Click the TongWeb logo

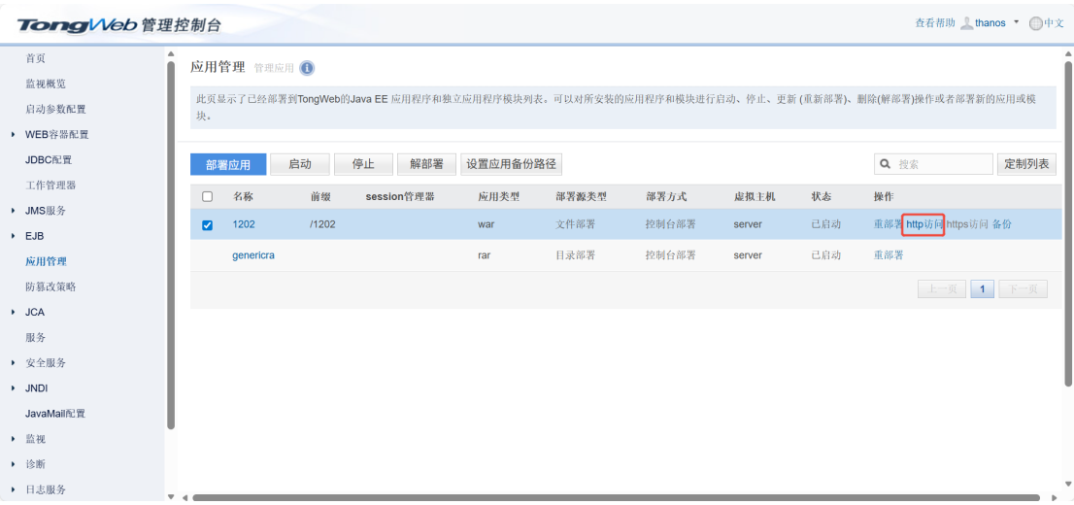click(78, 23)
